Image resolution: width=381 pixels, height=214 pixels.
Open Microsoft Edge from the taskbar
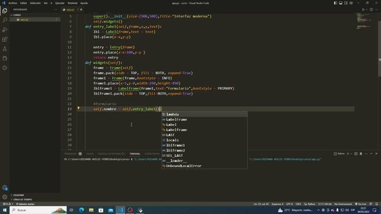tap(81, 210)
